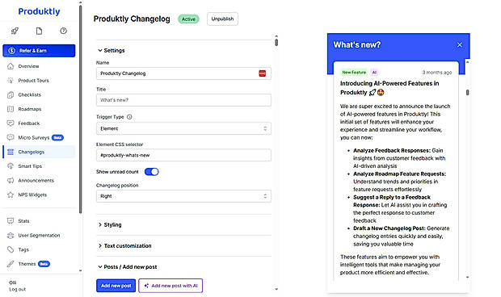Collapse the Settings section

tap(112, 50)
